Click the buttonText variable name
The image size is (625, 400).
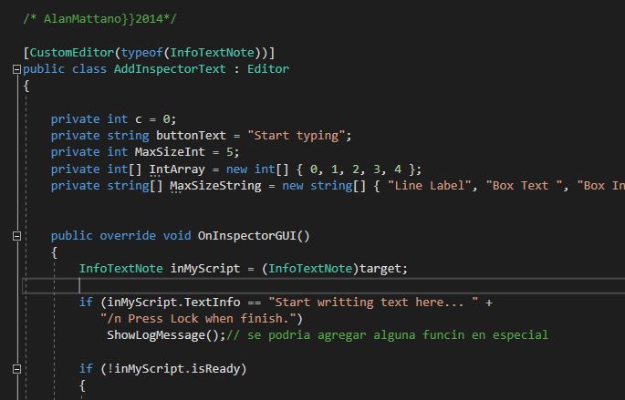191,136
